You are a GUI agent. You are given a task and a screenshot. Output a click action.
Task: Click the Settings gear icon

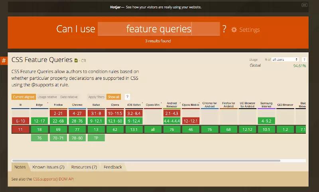pos(234,30)
